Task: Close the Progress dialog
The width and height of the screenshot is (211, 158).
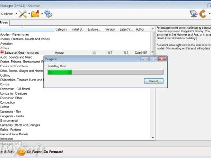Action: point(162,59)
